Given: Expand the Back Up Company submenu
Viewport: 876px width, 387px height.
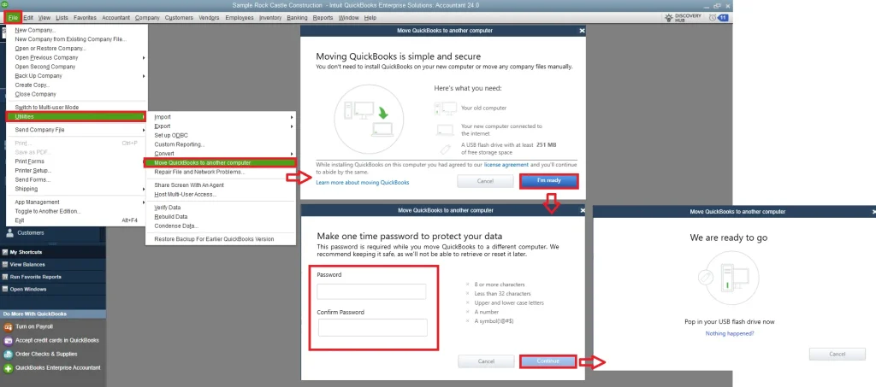Looking at the screenshot, I should pos(144,76).
